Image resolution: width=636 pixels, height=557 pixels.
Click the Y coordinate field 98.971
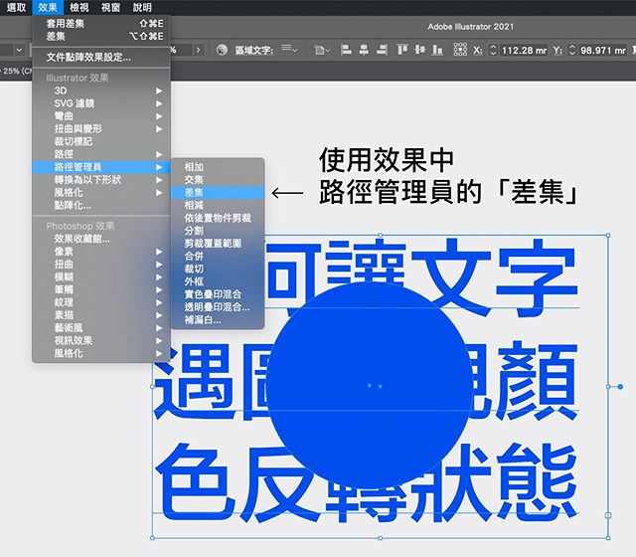point(603,51)
